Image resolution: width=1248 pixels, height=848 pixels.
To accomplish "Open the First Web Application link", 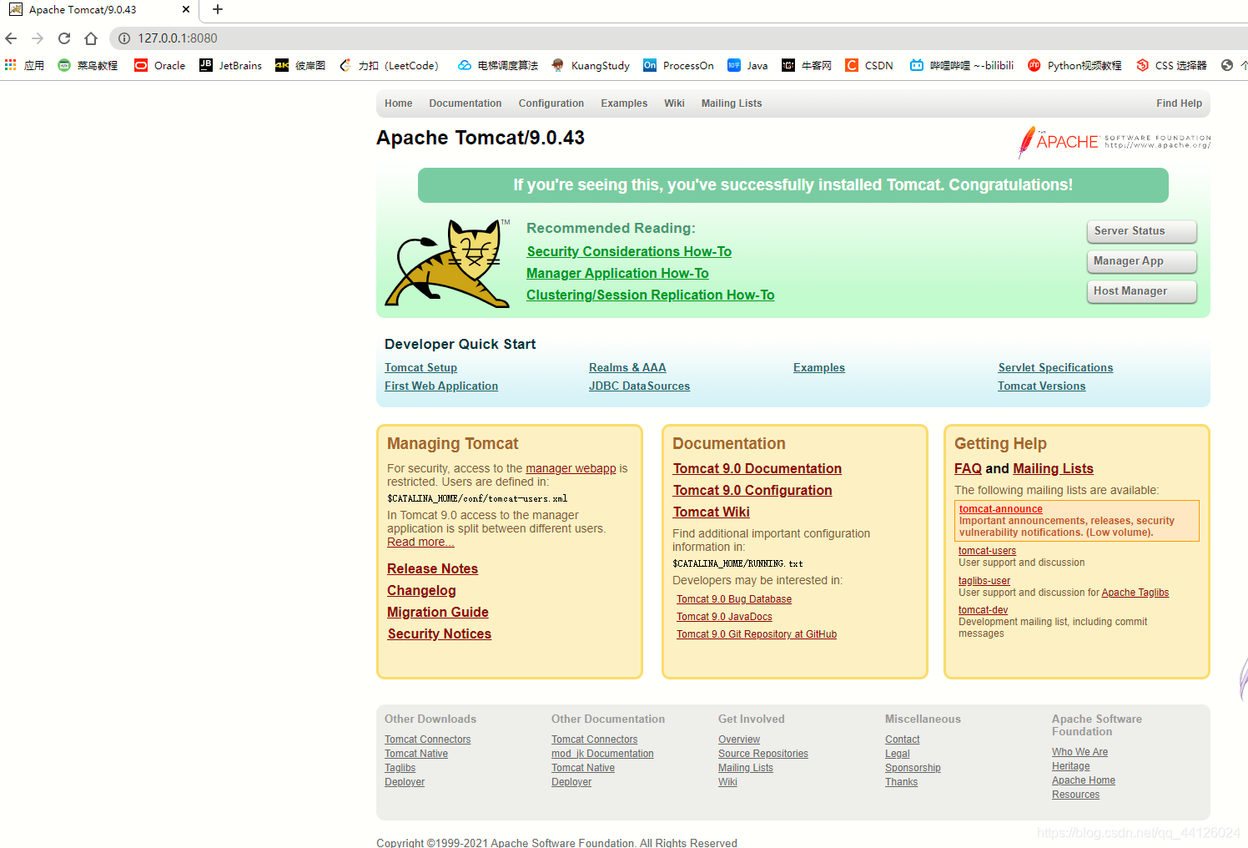I will [441, 386].
